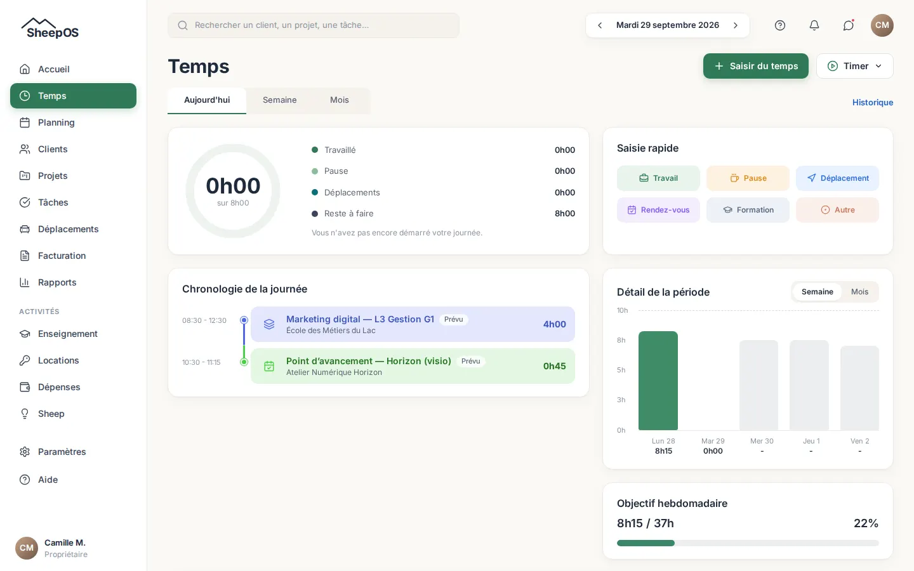Start quick entry Formation
The image size is (914, 571).
[x=748, y=210]
